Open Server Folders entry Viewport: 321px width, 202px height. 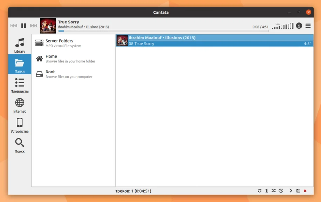(73, 43)
